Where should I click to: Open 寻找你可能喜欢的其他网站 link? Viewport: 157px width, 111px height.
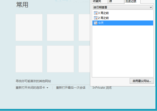tap(33, 81)
